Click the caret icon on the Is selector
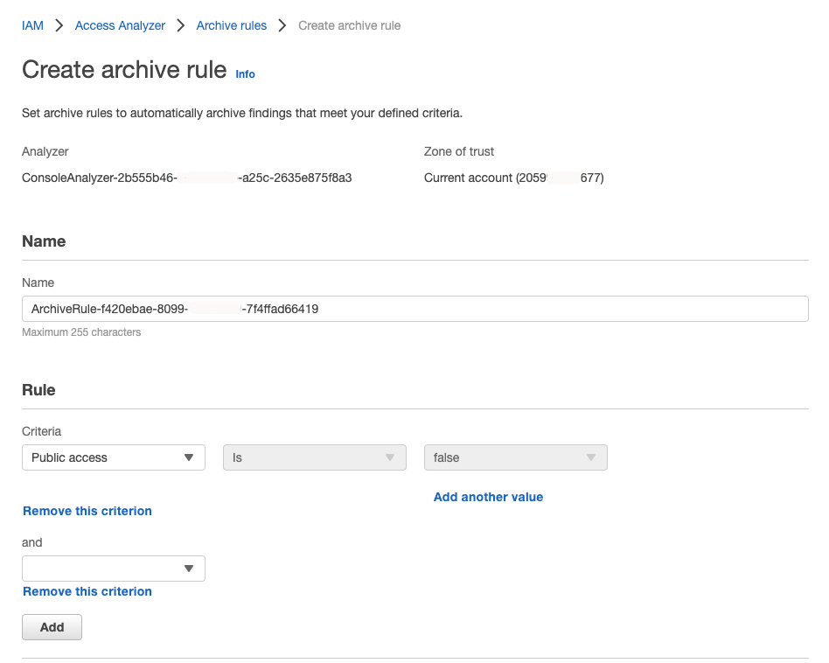Image resolution: width=829 pixels, height=663 pixels. click(x=389, y=457)
